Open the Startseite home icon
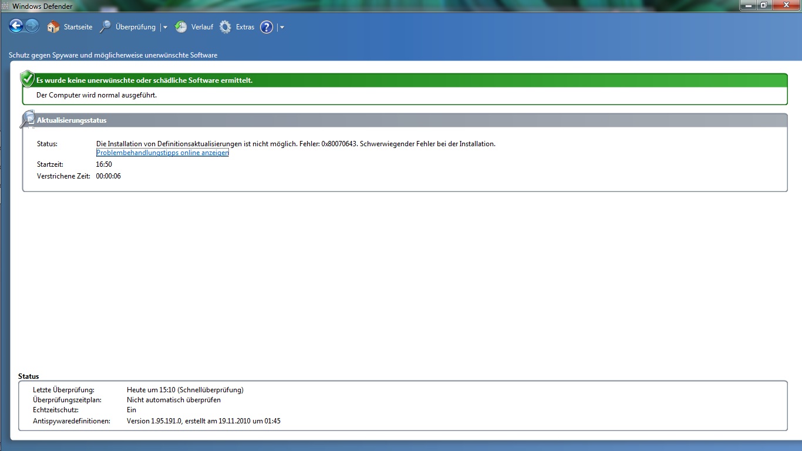 pos(53,27)
